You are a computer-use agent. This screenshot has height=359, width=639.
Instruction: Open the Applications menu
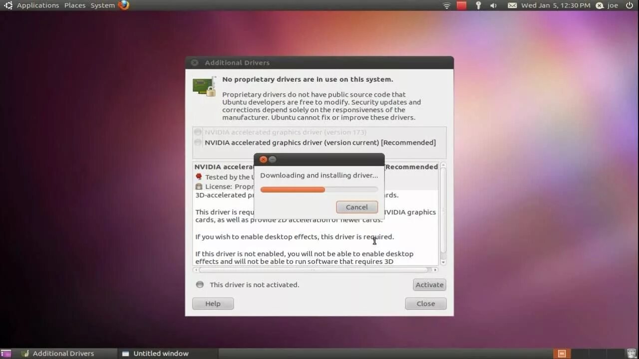point(38,5)
